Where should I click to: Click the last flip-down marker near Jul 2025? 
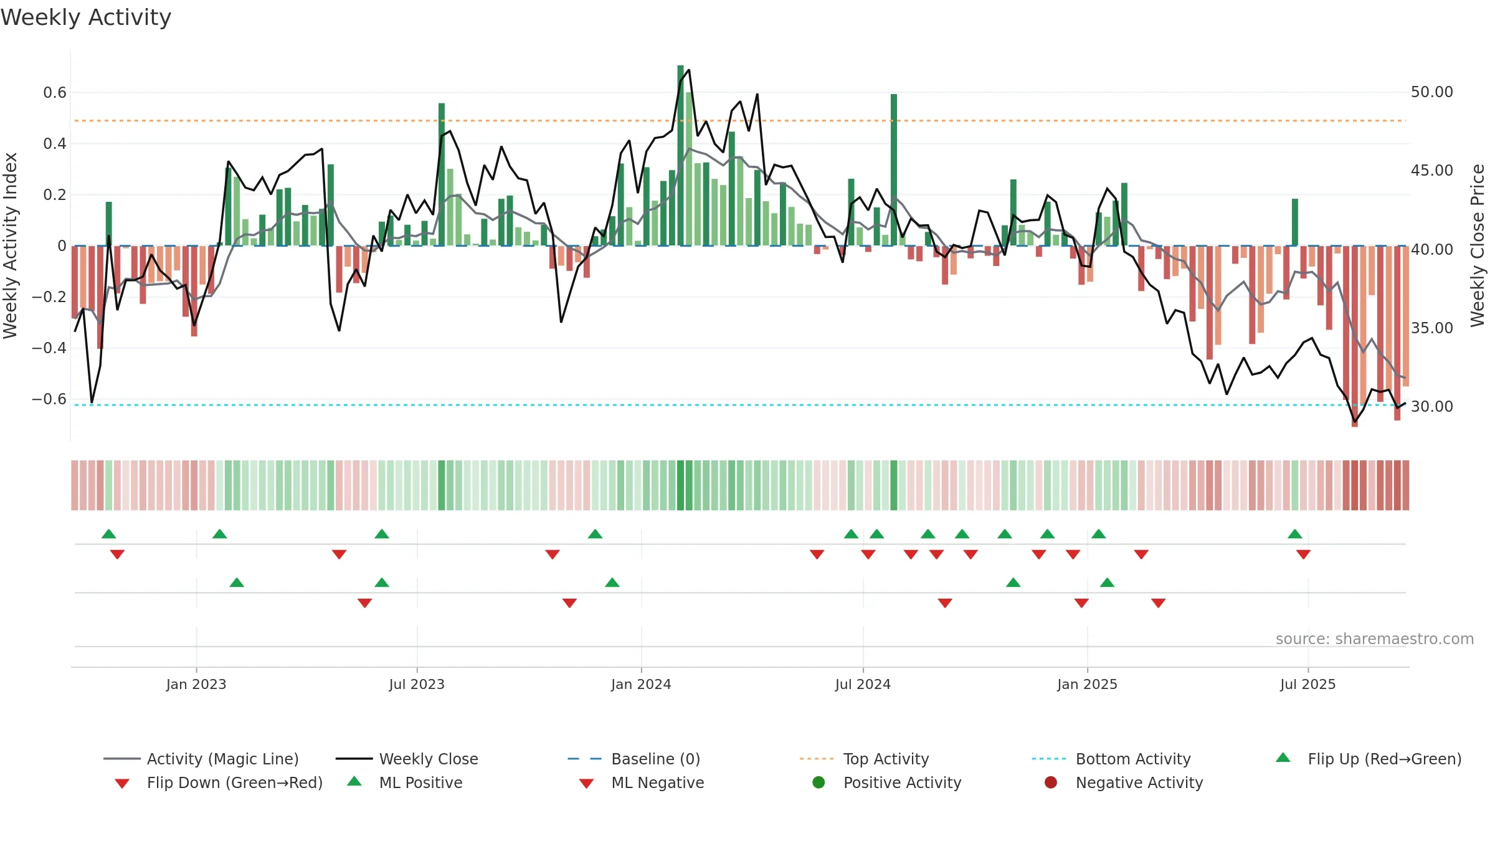(x=1304, y=554)
